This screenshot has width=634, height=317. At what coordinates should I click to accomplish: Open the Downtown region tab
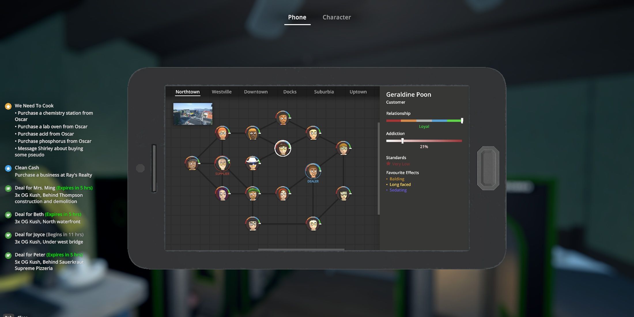[x=256, y=92]
